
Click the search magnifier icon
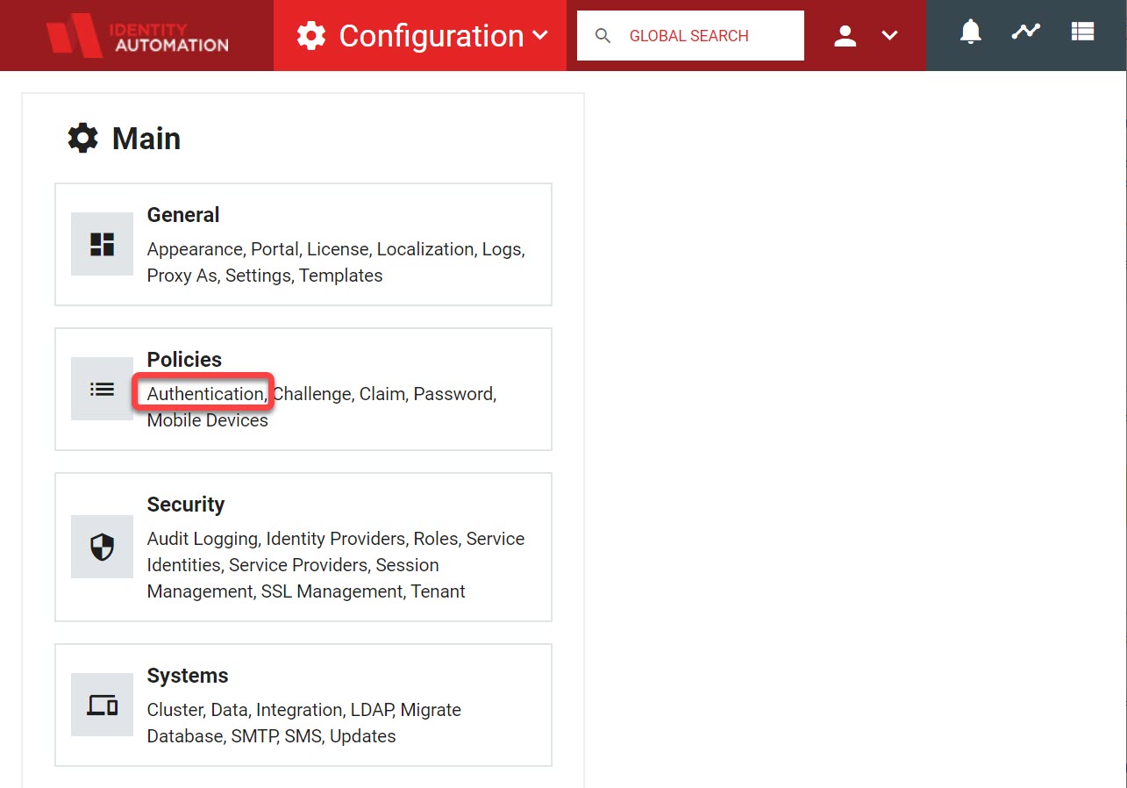tap(603, 36)
